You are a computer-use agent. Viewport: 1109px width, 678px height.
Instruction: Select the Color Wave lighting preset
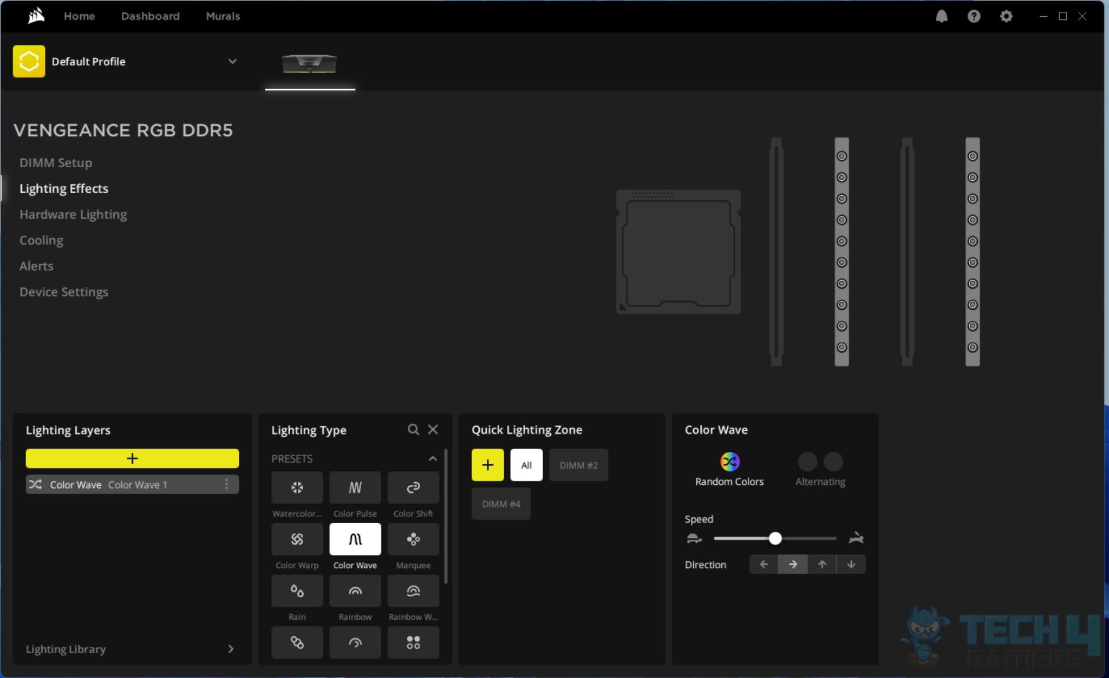point(355,539)
